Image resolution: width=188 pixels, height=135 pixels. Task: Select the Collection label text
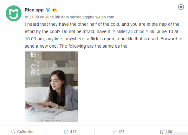click(26, 132)
